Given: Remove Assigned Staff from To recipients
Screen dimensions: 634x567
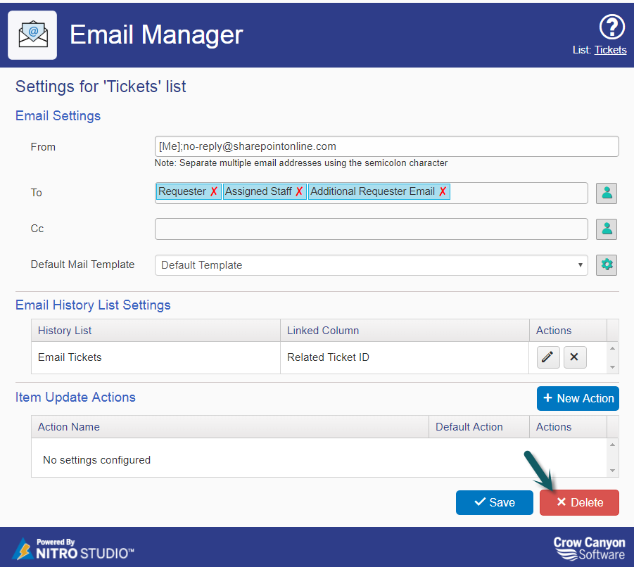Looking at the screenshot, I should (x=299, y=191).
